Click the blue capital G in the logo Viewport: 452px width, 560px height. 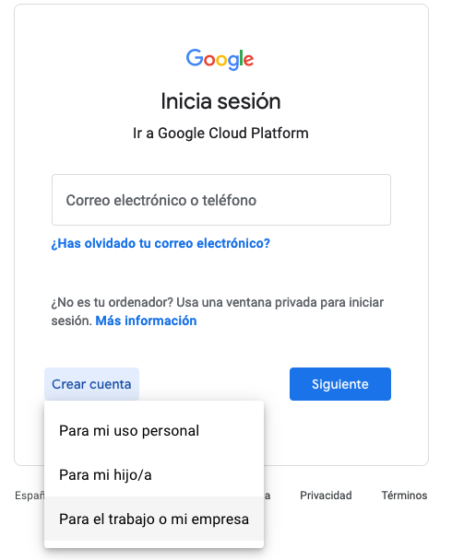[194, 57]
